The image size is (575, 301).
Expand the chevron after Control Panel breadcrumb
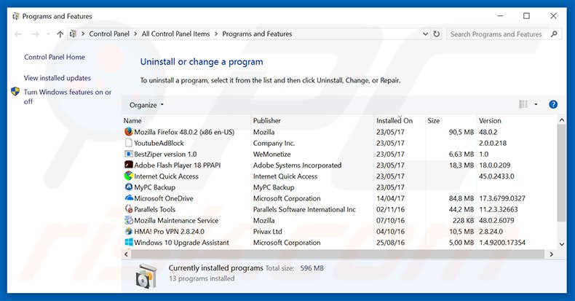[135, 34]
